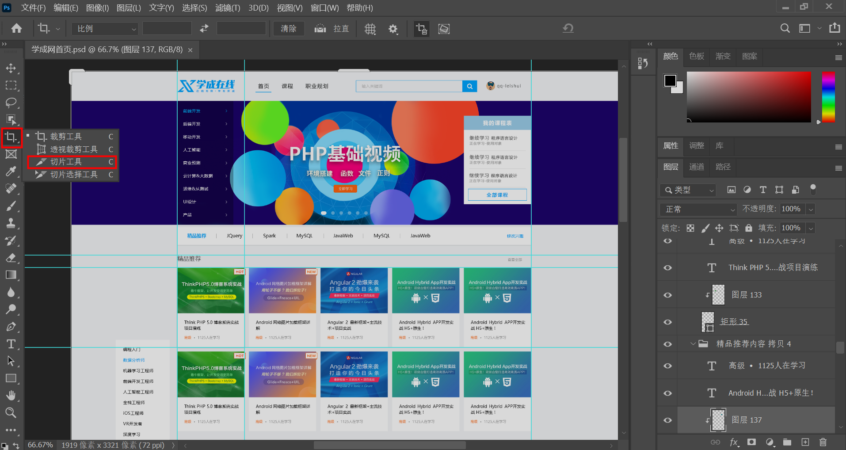Switch to the 通道 tab

(697, 167)
